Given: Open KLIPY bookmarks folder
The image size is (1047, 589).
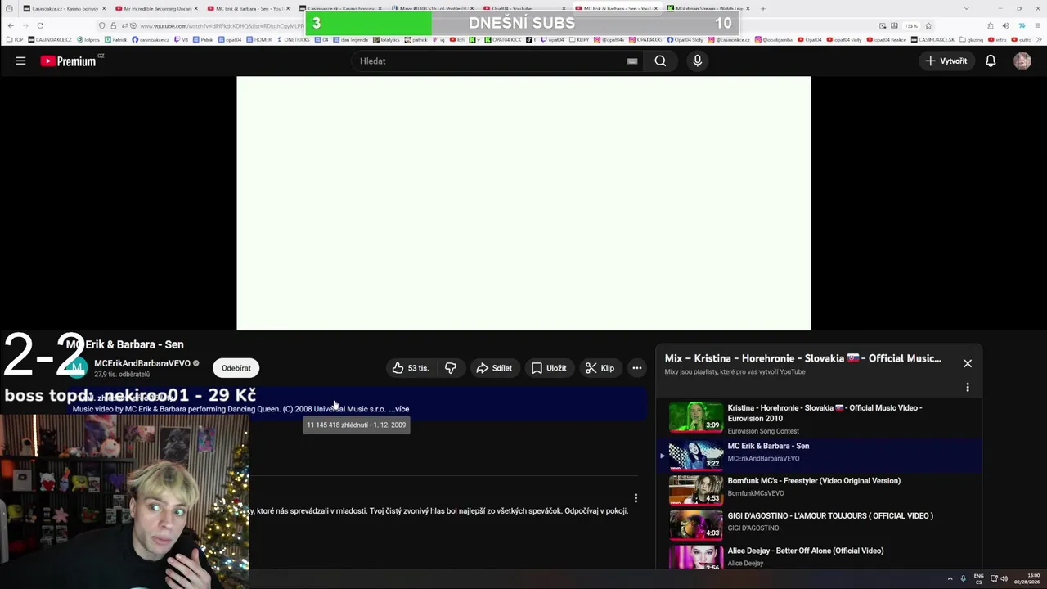Looking at the screenshot, I should tap(580, 39).
